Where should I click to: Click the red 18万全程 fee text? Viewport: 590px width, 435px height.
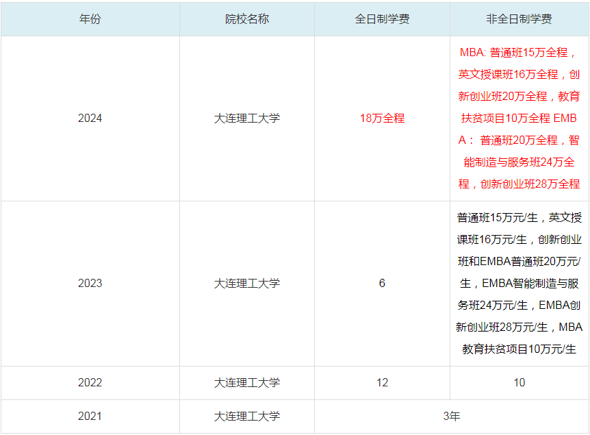tap(383, 119)
